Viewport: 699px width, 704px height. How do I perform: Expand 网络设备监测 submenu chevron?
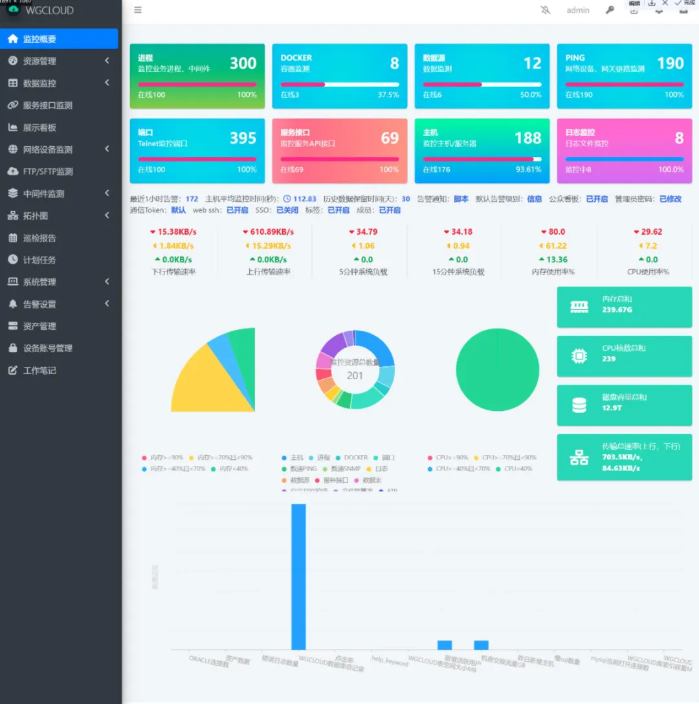107,149
